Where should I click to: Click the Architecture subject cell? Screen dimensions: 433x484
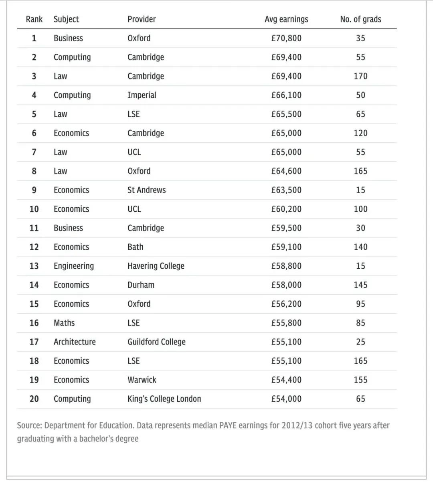click(x=75, y=342)
